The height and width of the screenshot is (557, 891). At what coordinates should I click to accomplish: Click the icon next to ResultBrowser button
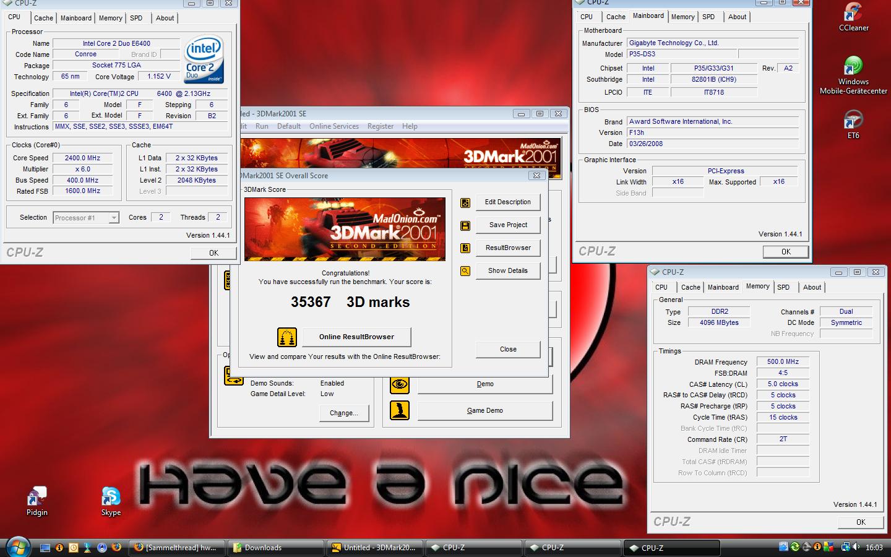465,248
